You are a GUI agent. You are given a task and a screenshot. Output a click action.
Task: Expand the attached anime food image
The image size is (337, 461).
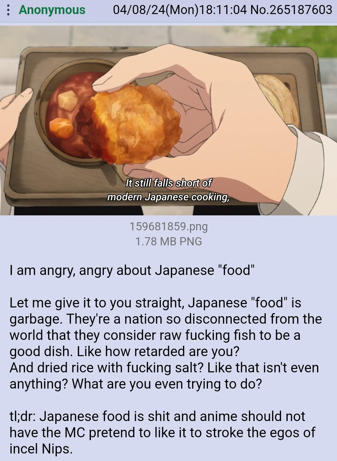168,120
